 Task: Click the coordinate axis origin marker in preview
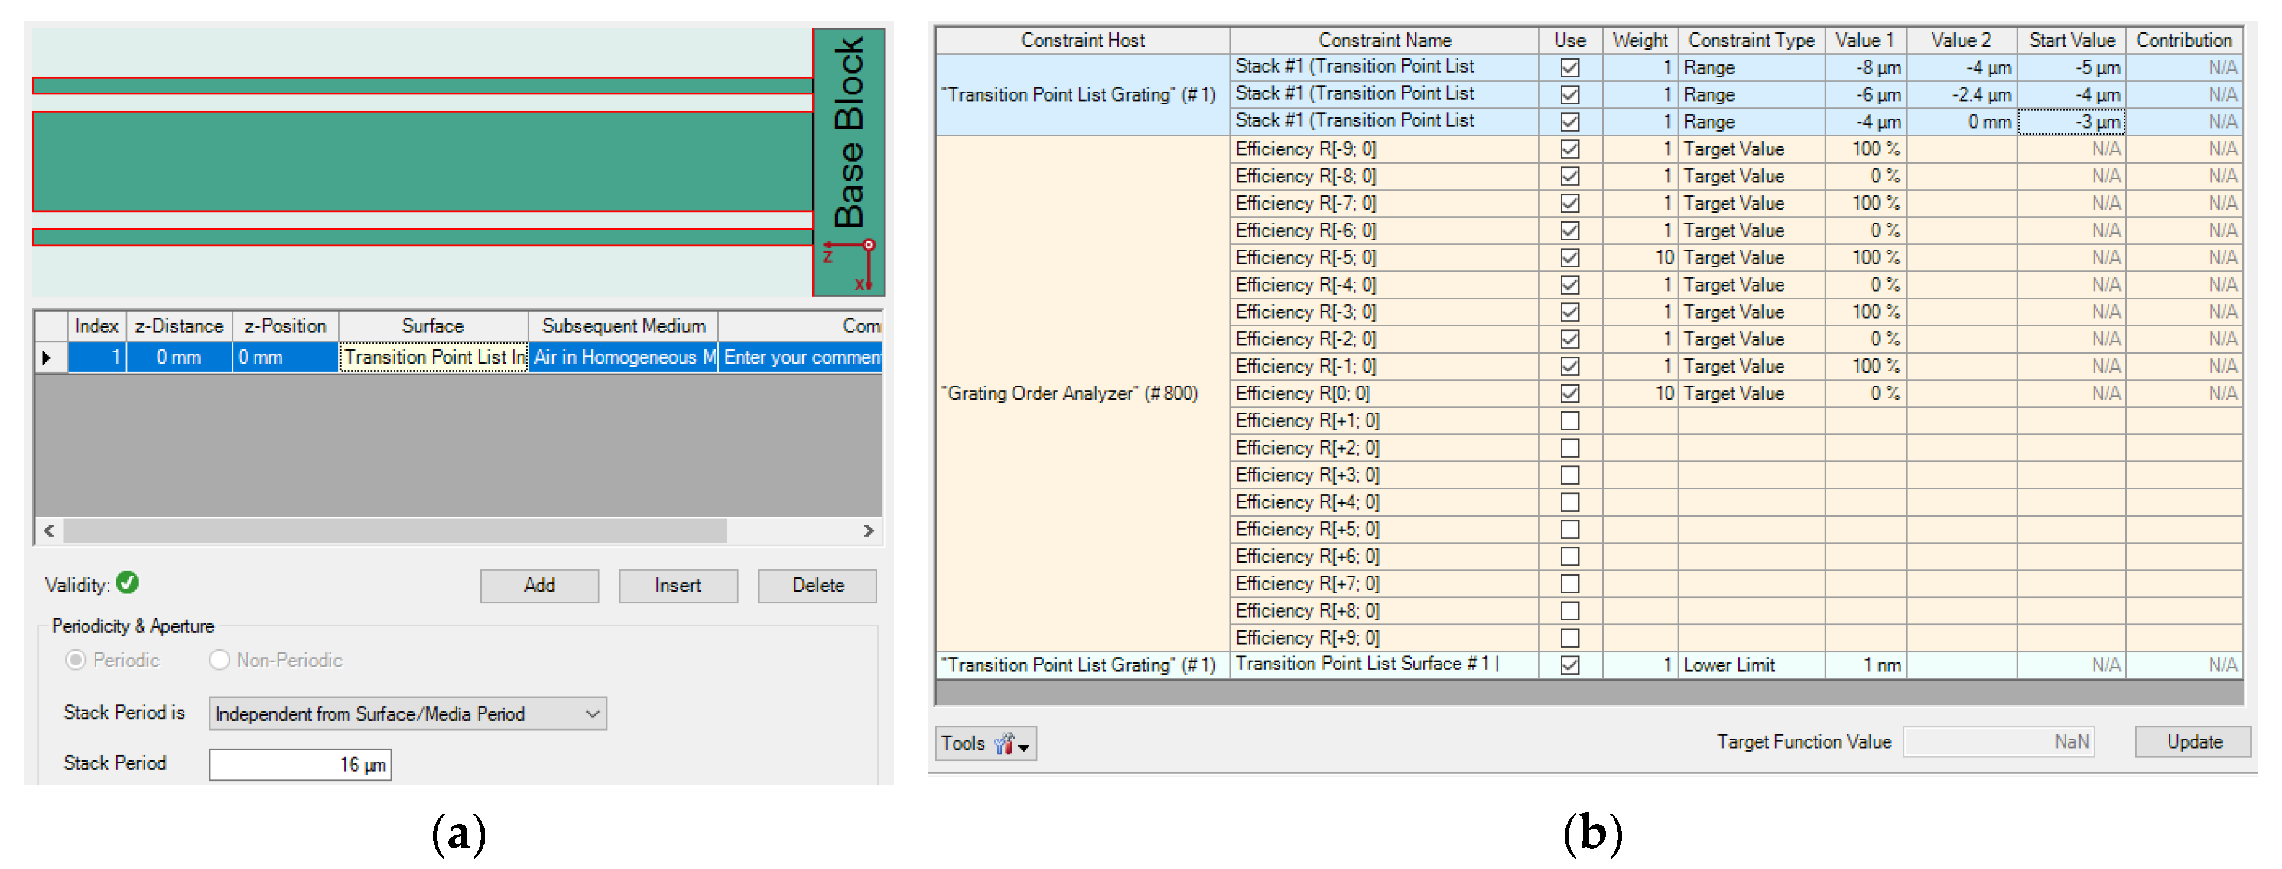click(868, 245)
